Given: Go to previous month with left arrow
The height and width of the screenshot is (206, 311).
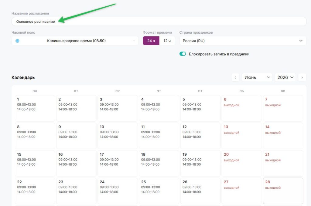Looking at the screenshot, I should tap(235, 77).
